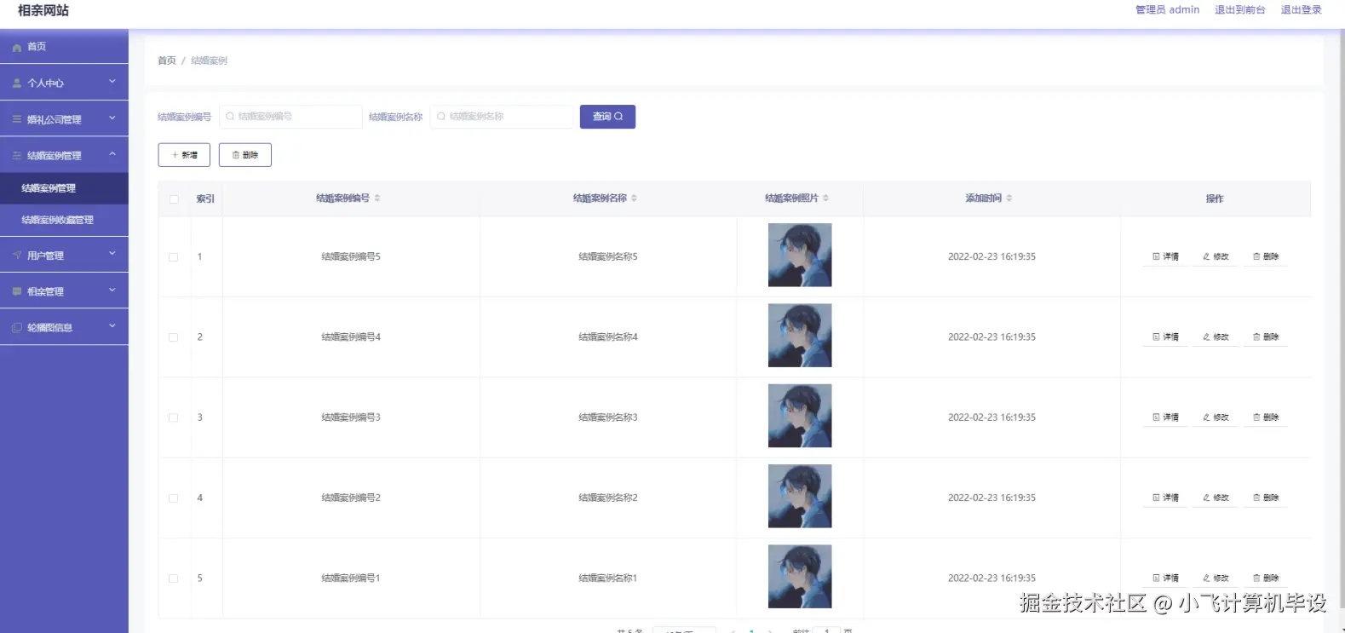Click the list icon beside 婚礼公司管理
The width and height of the screenshot is (1345, 633).
tap(16, 119)
